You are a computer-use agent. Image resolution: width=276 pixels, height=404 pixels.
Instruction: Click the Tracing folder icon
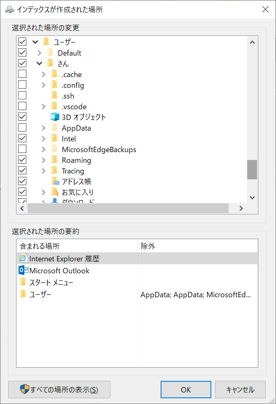coord(54,171)
